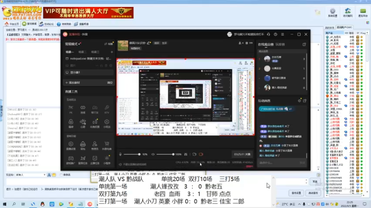This screenshot has width=371, height=208.
Task: Switch to 房间用户 tab in the user list
Action: tap(345, 27)
